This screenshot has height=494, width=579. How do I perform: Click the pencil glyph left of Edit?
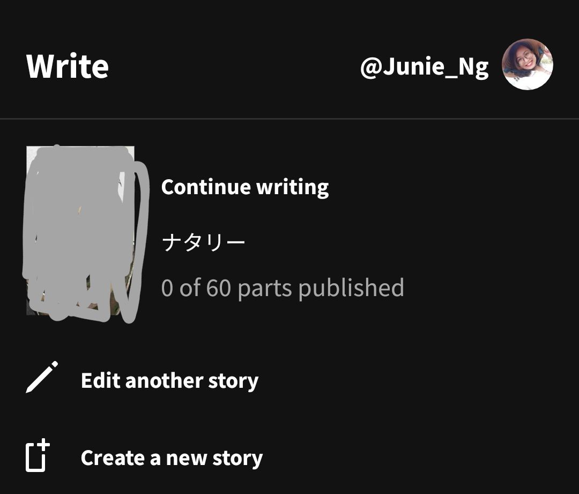click(x=42, y=377)
